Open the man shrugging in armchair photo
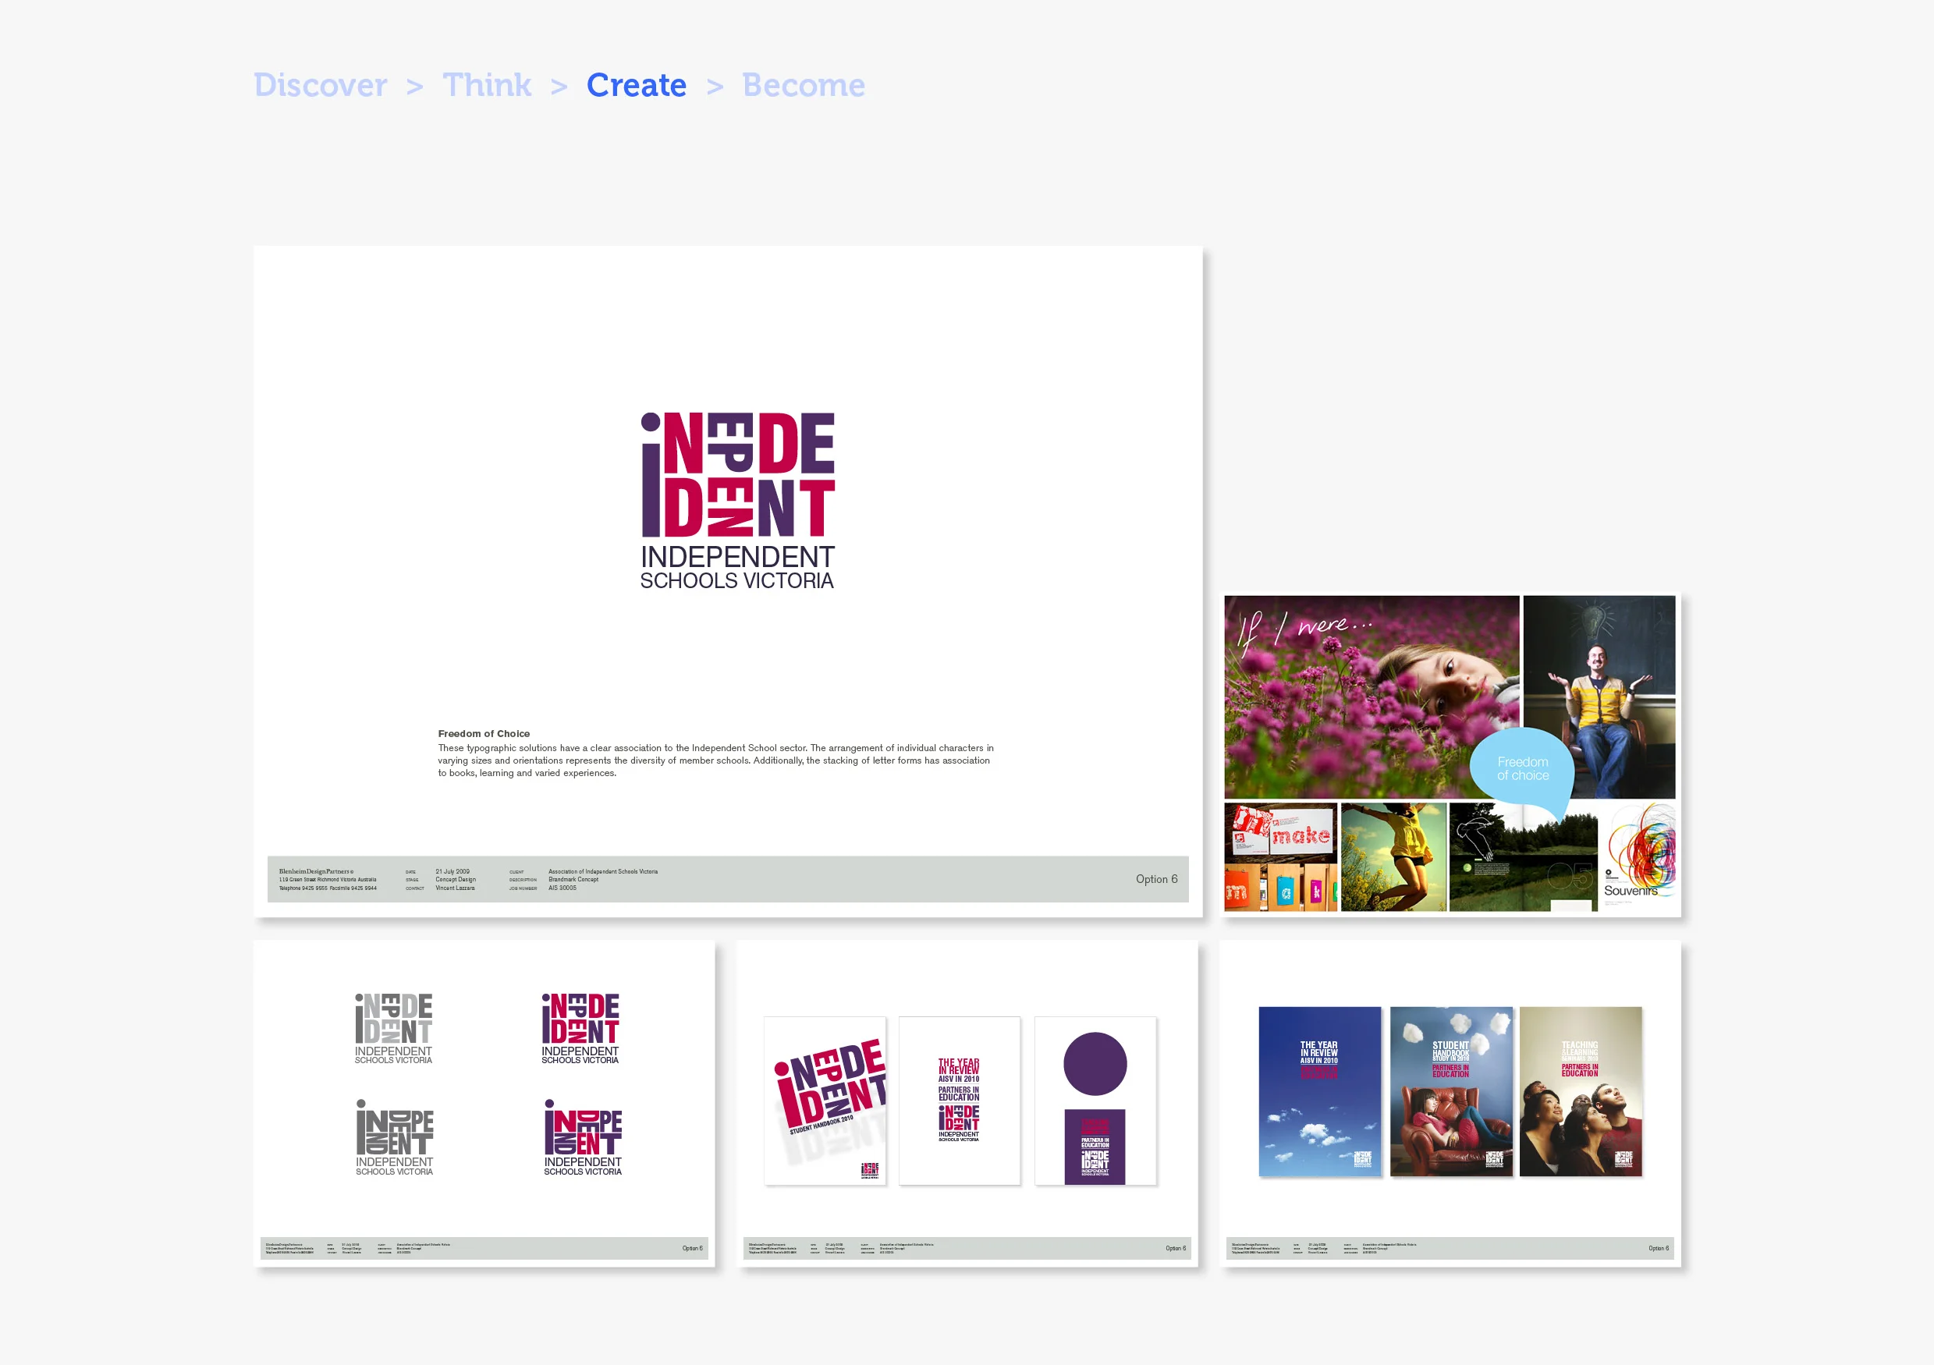This screenshot has height=1365, width=1934. (1599, 697)
